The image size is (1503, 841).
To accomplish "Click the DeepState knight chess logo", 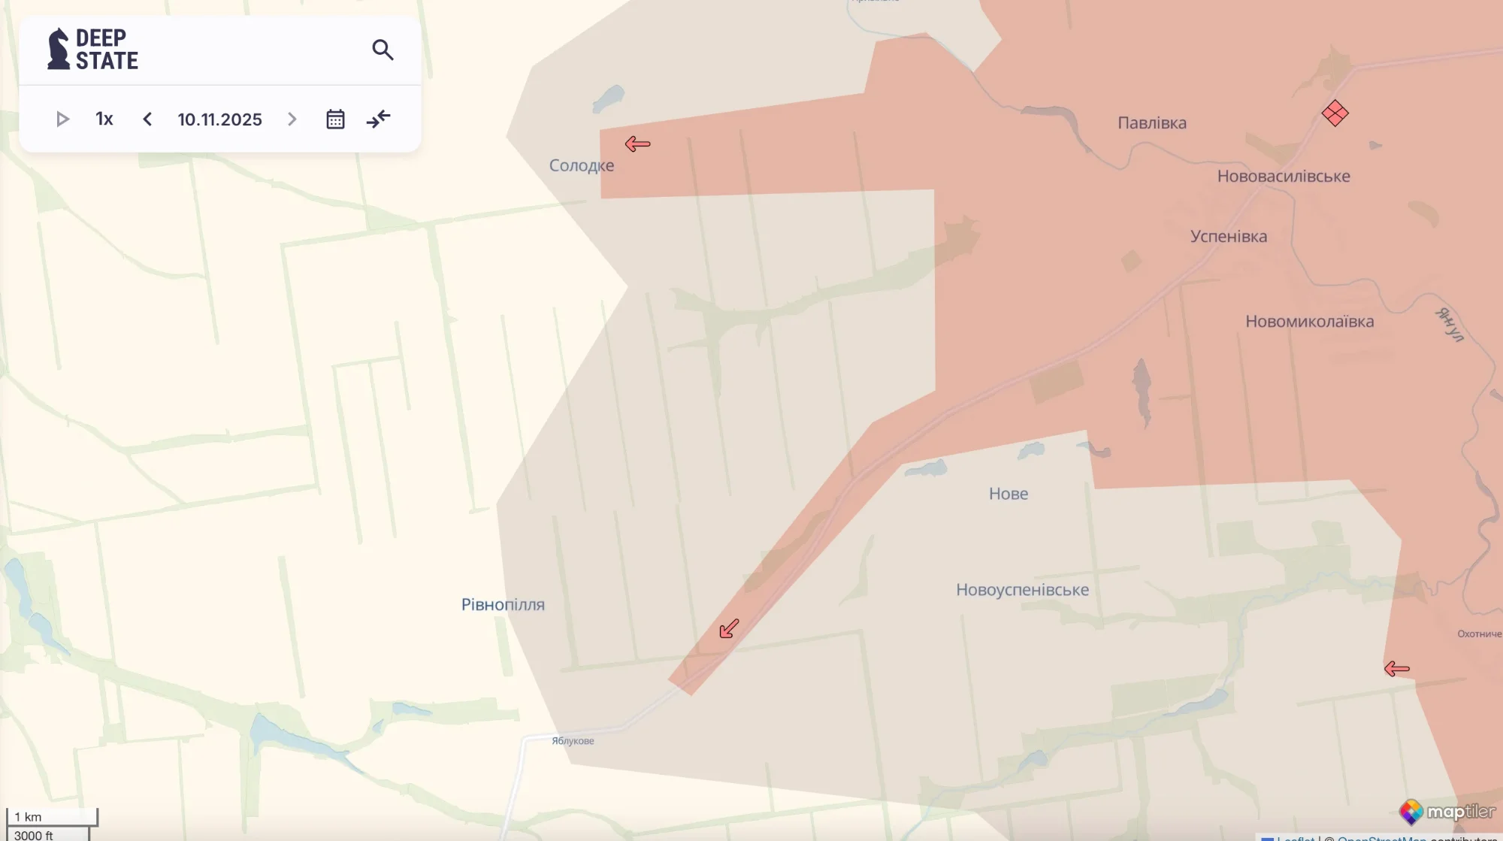I will (59, 47).
